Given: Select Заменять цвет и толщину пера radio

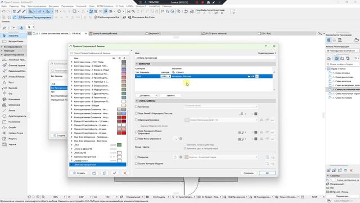Looking at the screenshot, I should click(185, 148).
